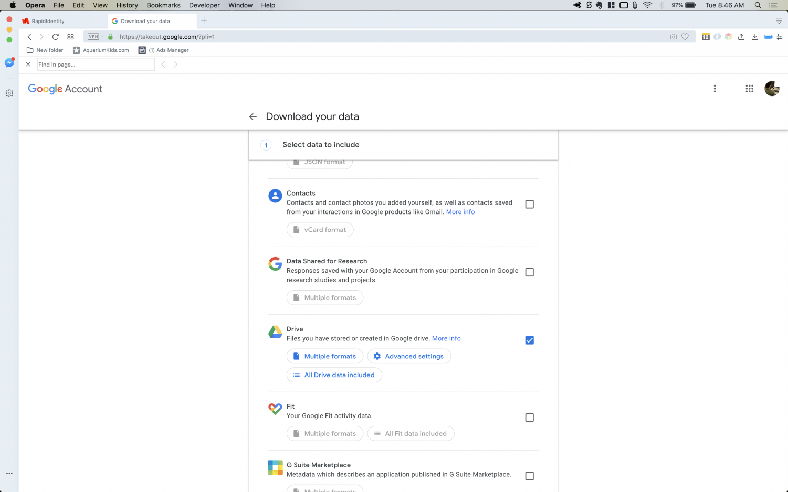Click Drive's Advanced settings button

(408, 356)
